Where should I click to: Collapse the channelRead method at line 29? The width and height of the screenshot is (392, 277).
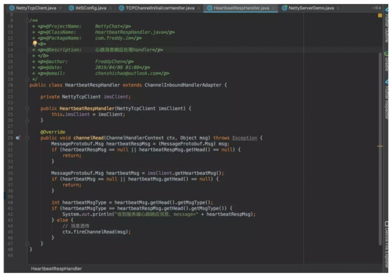pyautogui.click(x=27, y=138)
